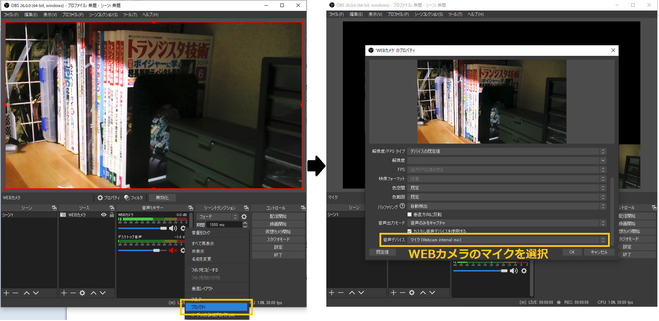Open the mixer gear icon in the right OBS window
Image resolution: width=659 pixels, height=321 pixels.
click(524, 271)
